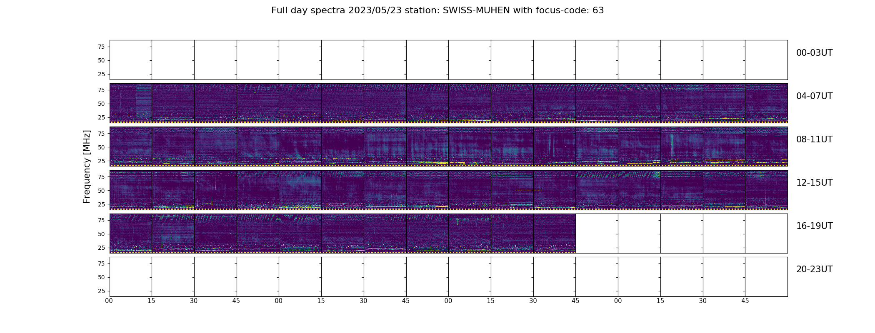
Task: Click the last spectrogram tile in 08-11UT row
Action: [x=766, y=147]
